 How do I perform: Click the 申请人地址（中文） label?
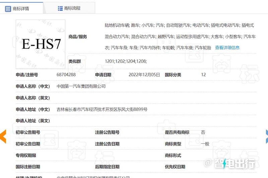point(33,109)
